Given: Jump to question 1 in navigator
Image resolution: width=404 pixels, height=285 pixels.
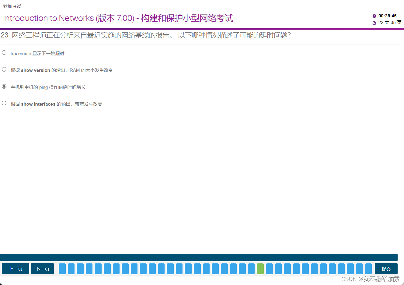Looking at the screenshot, I should pos(62,269).
